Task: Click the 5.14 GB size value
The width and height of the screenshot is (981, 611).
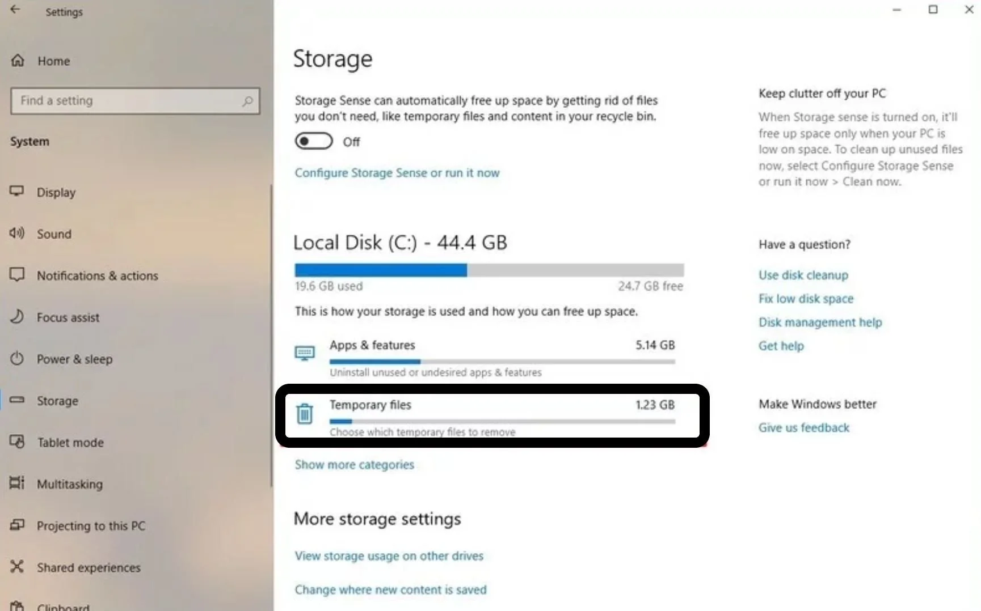Action: coord(655,345)
